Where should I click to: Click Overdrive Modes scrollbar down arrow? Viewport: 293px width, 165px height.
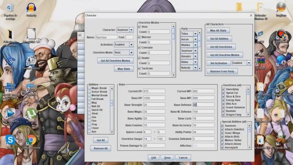click(174, 75)
